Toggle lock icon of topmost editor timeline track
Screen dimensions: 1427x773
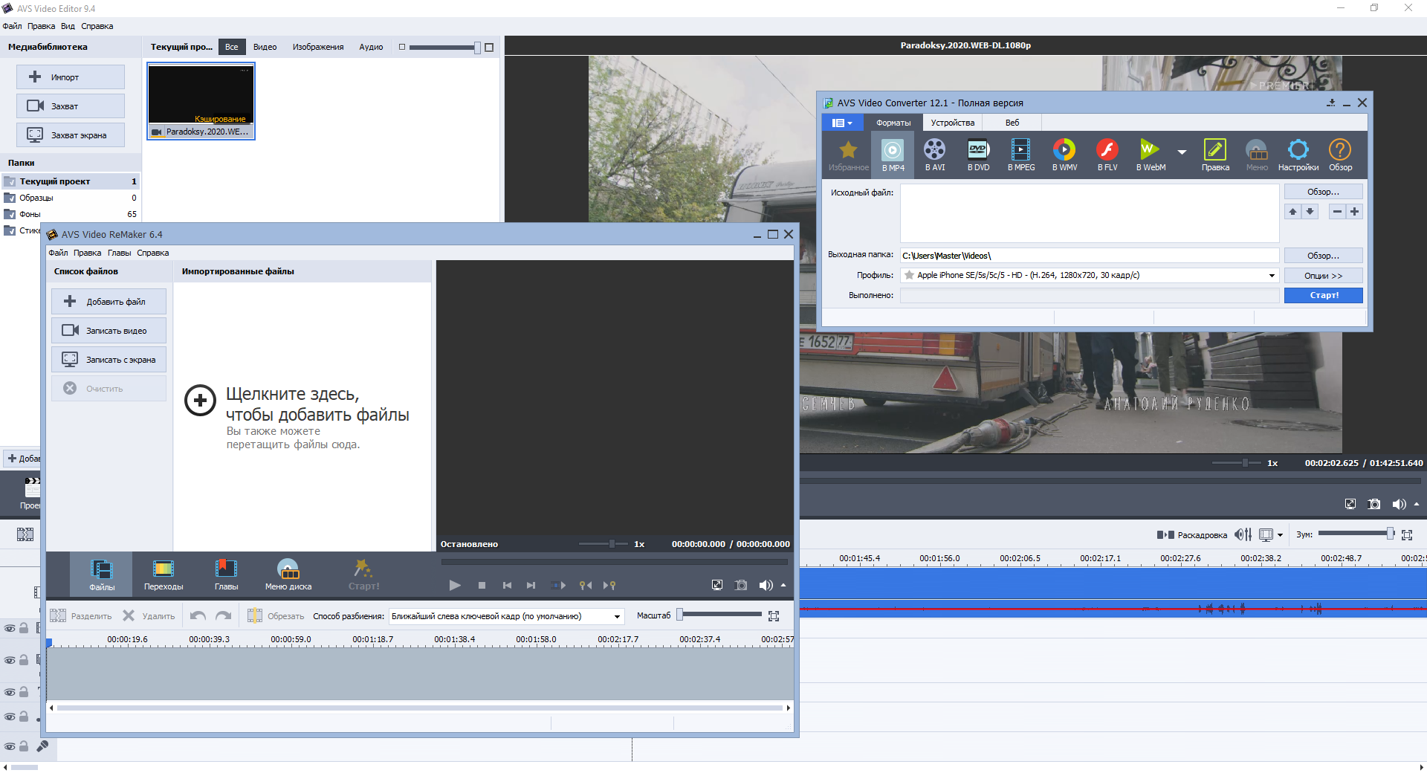coord(24,628)
